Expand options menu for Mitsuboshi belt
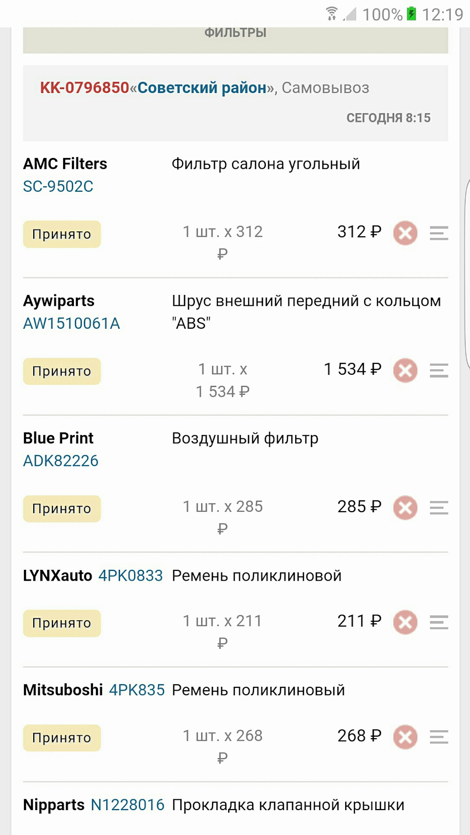 [439, 737]
